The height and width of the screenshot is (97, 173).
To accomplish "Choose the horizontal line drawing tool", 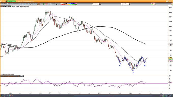I will point(18,4).
